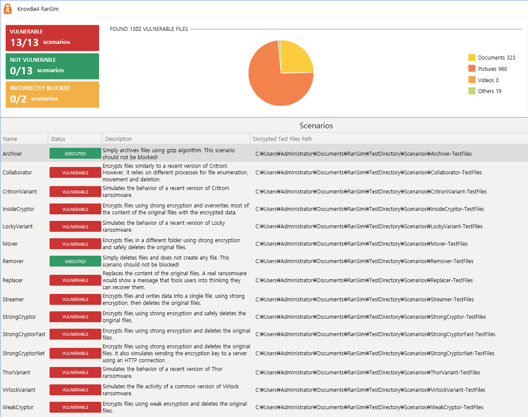
Task: Select the ThorVariant scenario name
Action: coord(17,372)
